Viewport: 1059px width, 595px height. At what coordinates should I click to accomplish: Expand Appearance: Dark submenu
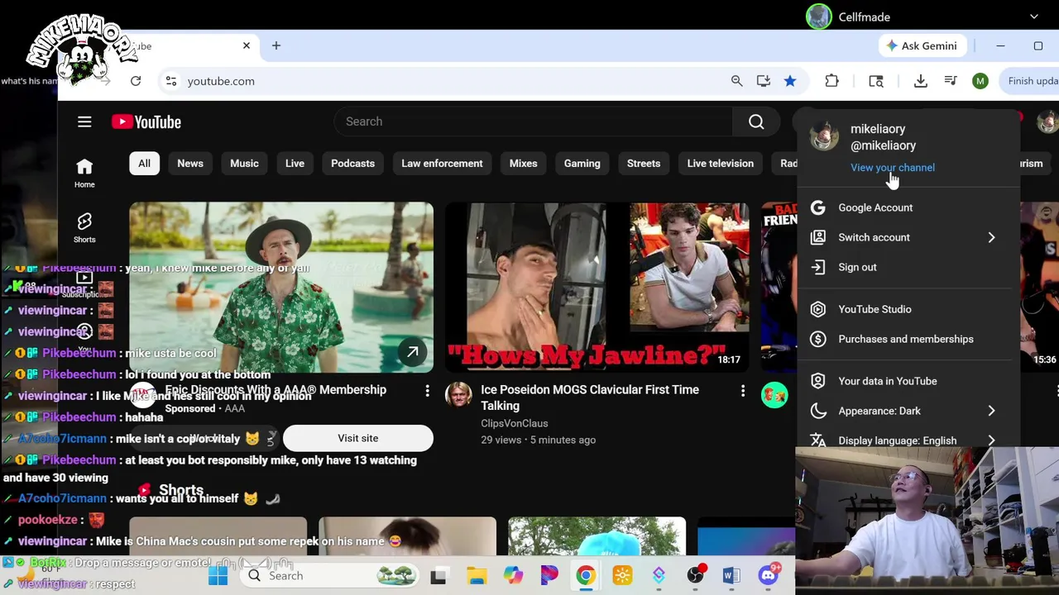tap(908, 412)
